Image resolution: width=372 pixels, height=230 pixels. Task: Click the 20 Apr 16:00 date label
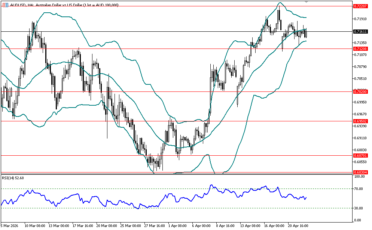coord(298,226)
